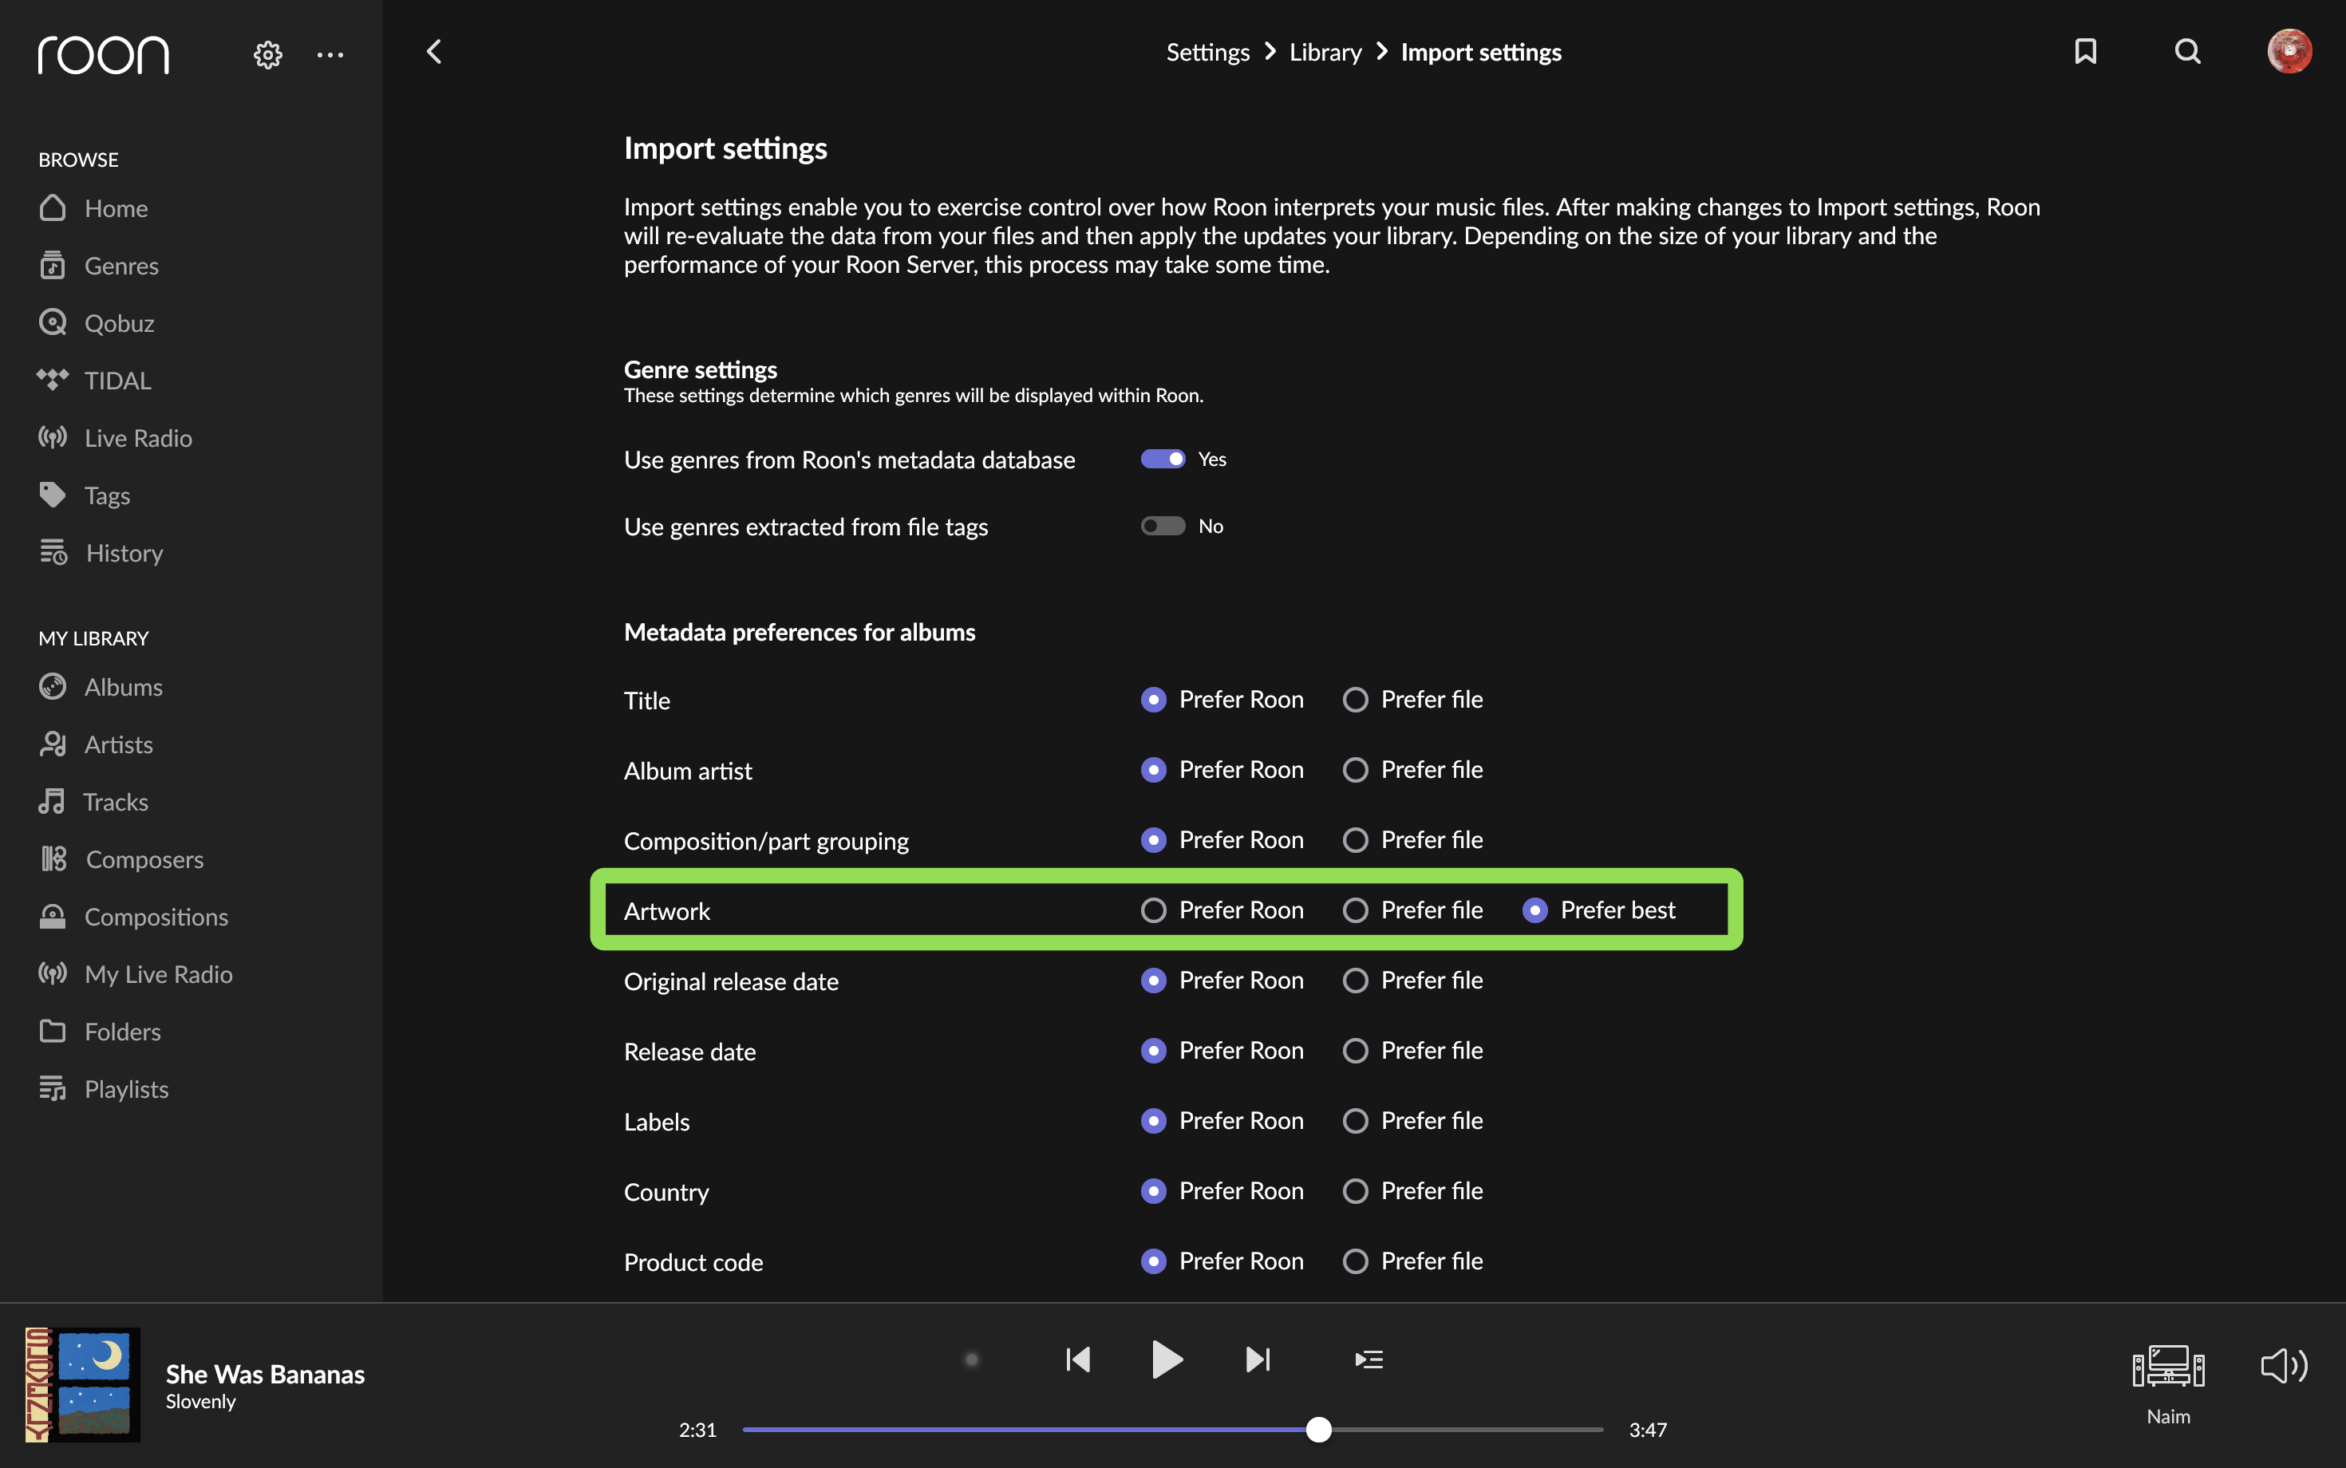
Task: Open the queue icon in playback bar
Action: [1369, 1359]
